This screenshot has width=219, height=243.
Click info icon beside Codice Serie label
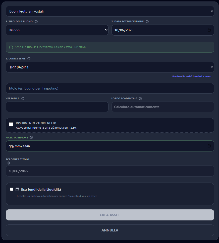click(29, 59)
